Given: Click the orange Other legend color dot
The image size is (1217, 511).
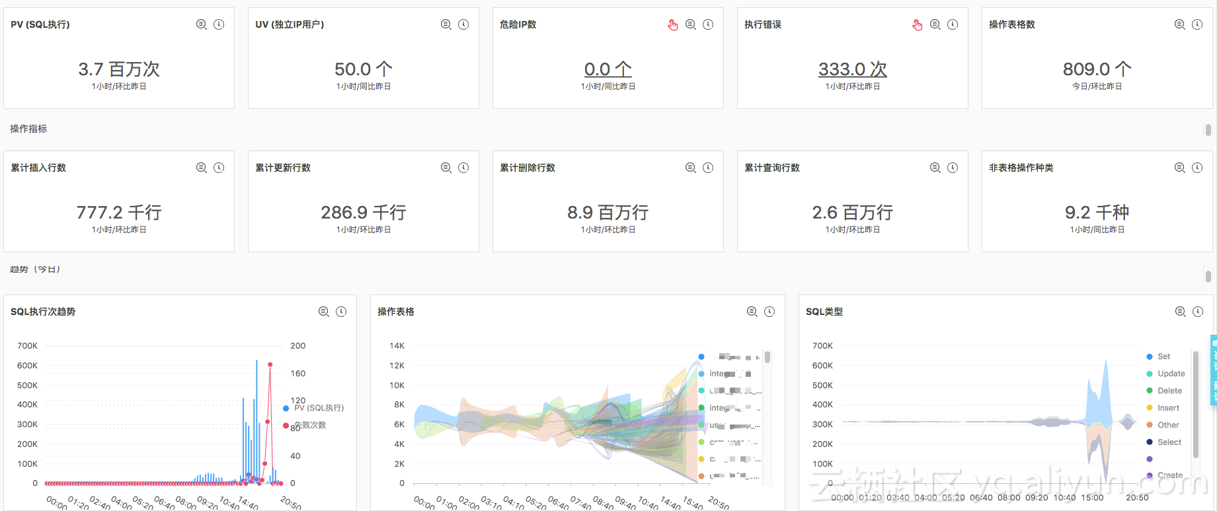Looking at the screenshot, I should [1150, 425].
